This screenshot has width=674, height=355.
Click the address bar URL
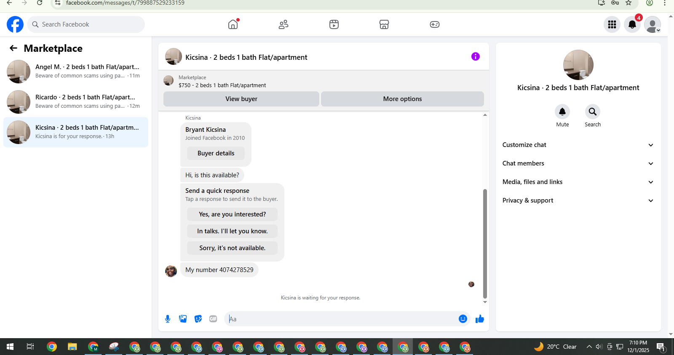pyautogui.click(x=125, y=3)
